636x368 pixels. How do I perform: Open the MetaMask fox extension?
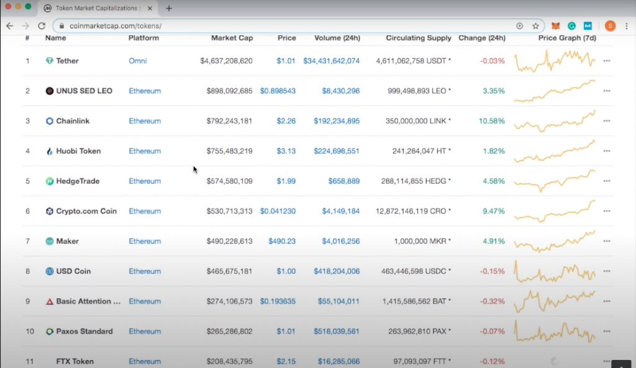click(x=556, y=26)
